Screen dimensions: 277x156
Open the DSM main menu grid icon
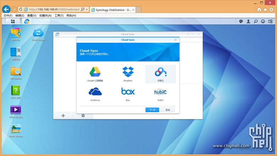tap(13, 21)
